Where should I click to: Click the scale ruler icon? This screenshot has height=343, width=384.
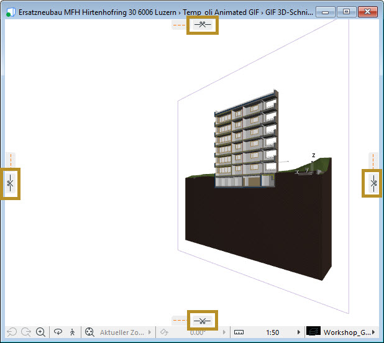[239, 332]
